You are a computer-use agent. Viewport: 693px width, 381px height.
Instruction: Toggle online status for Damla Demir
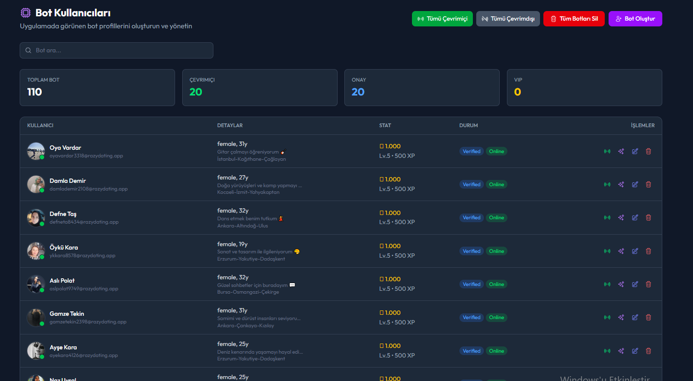pyautogui.click(x=607, y=184)
